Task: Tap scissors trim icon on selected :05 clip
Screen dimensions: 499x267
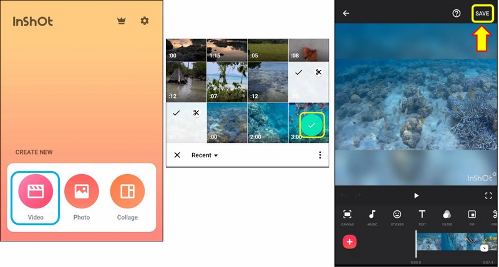Action: click(x=318, y=72)
